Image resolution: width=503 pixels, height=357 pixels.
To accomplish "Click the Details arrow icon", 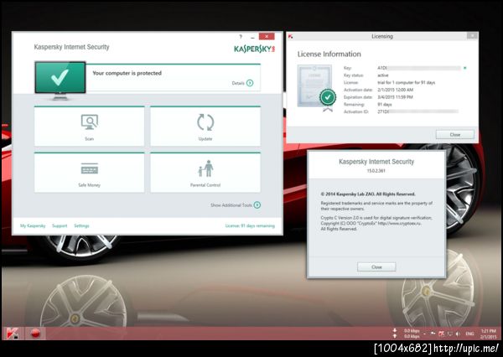I will (250, 83).
